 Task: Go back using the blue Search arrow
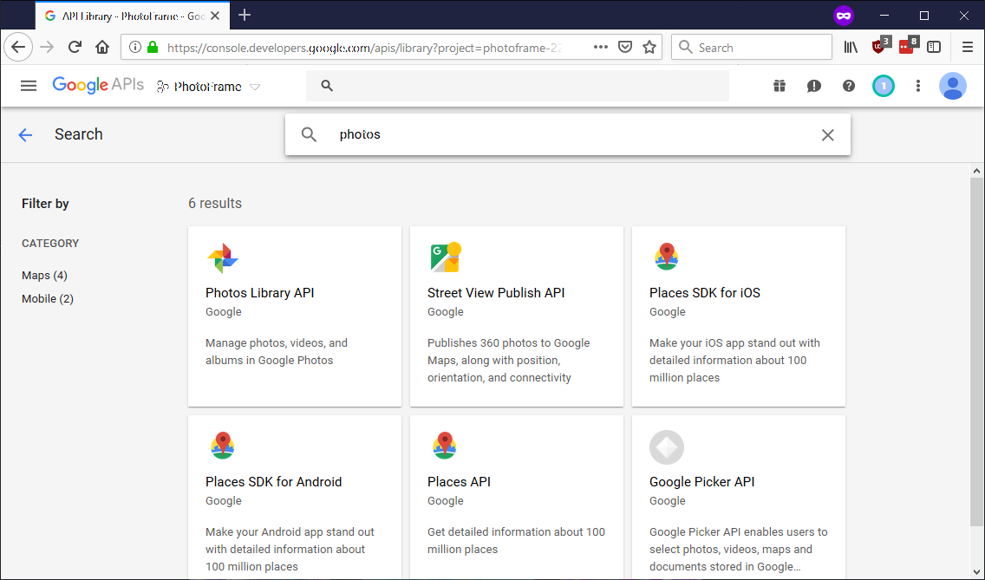25,134
